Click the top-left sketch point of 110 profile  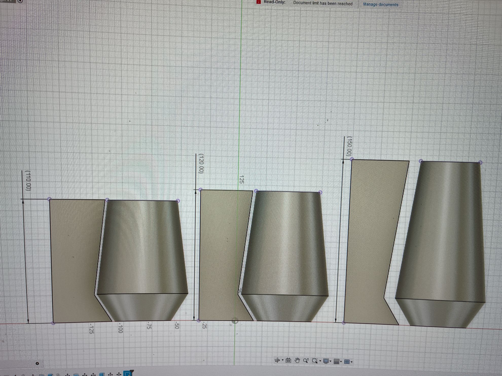[49, 199]
